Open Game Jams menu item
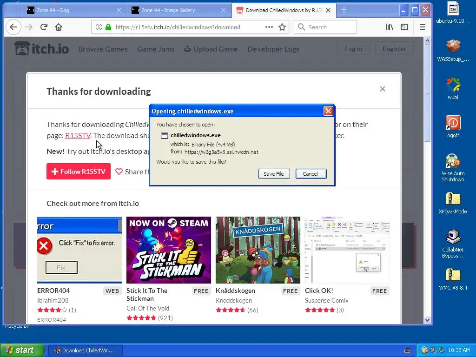This screenshot has width=476, height=357. coord(155,49)
